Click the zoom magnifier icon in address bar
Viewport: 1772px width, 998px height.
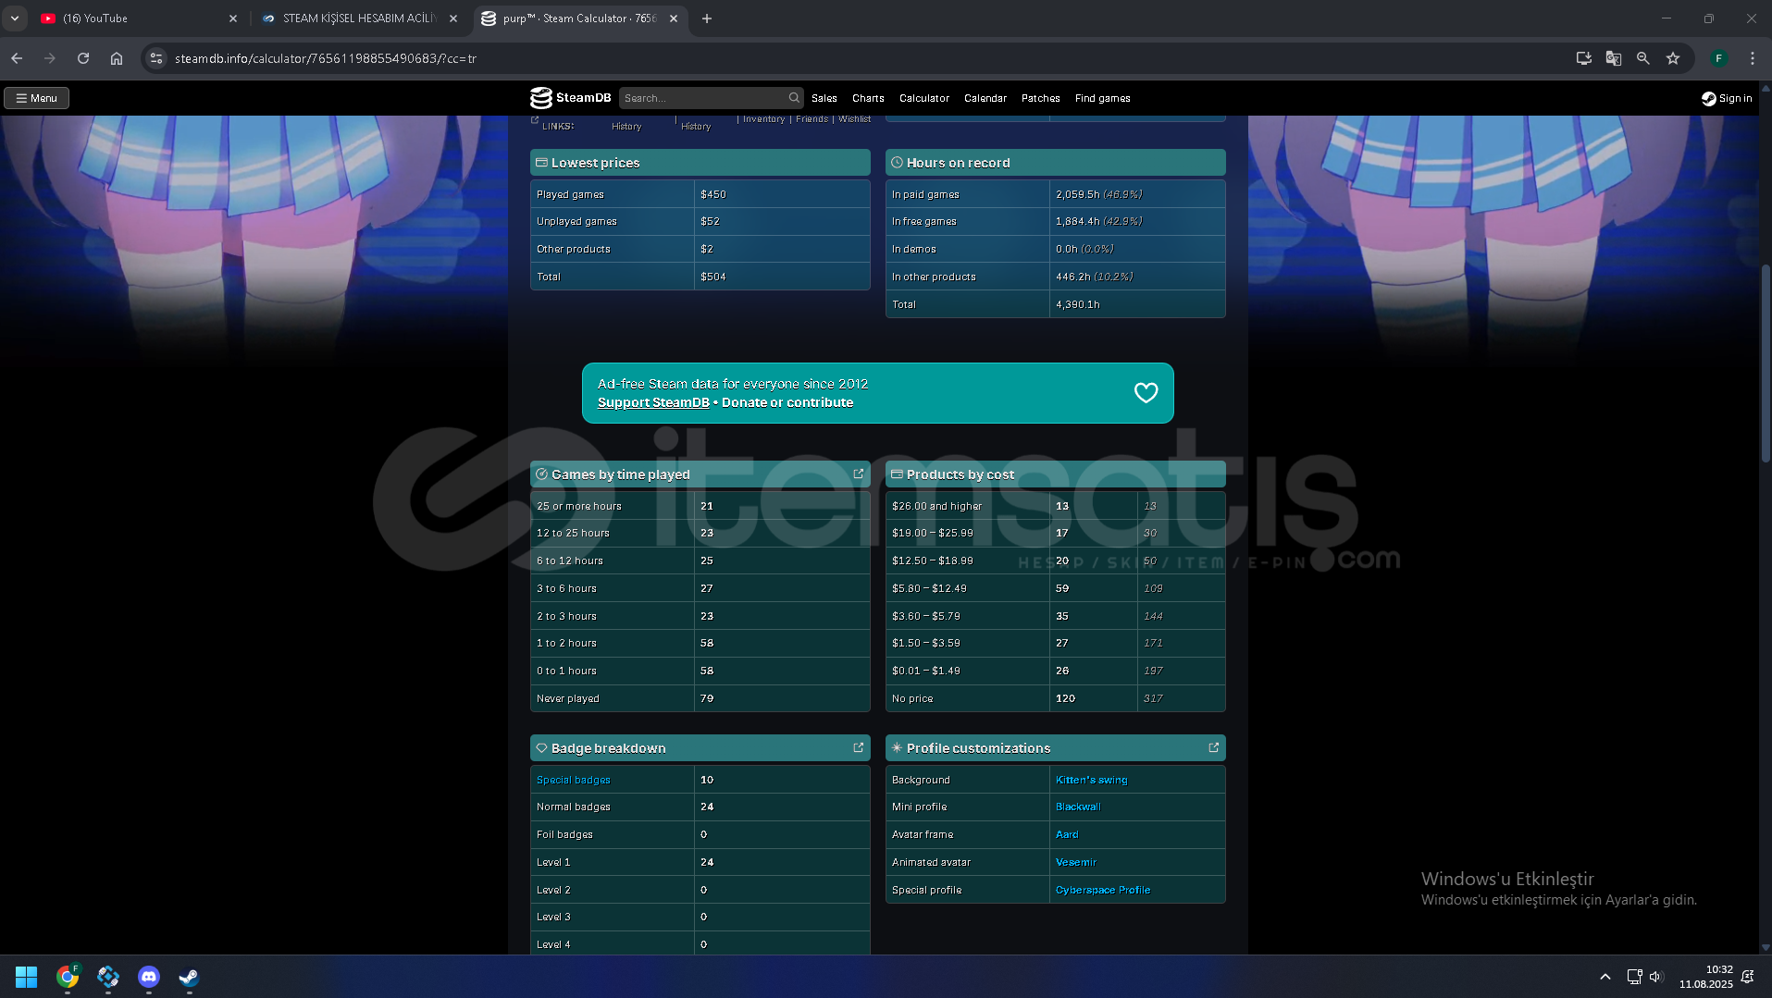coord(1643,58)
